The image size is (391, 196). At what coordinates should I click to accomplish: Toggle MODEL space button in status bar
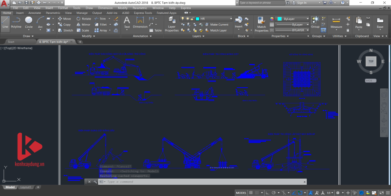[241, 193]
